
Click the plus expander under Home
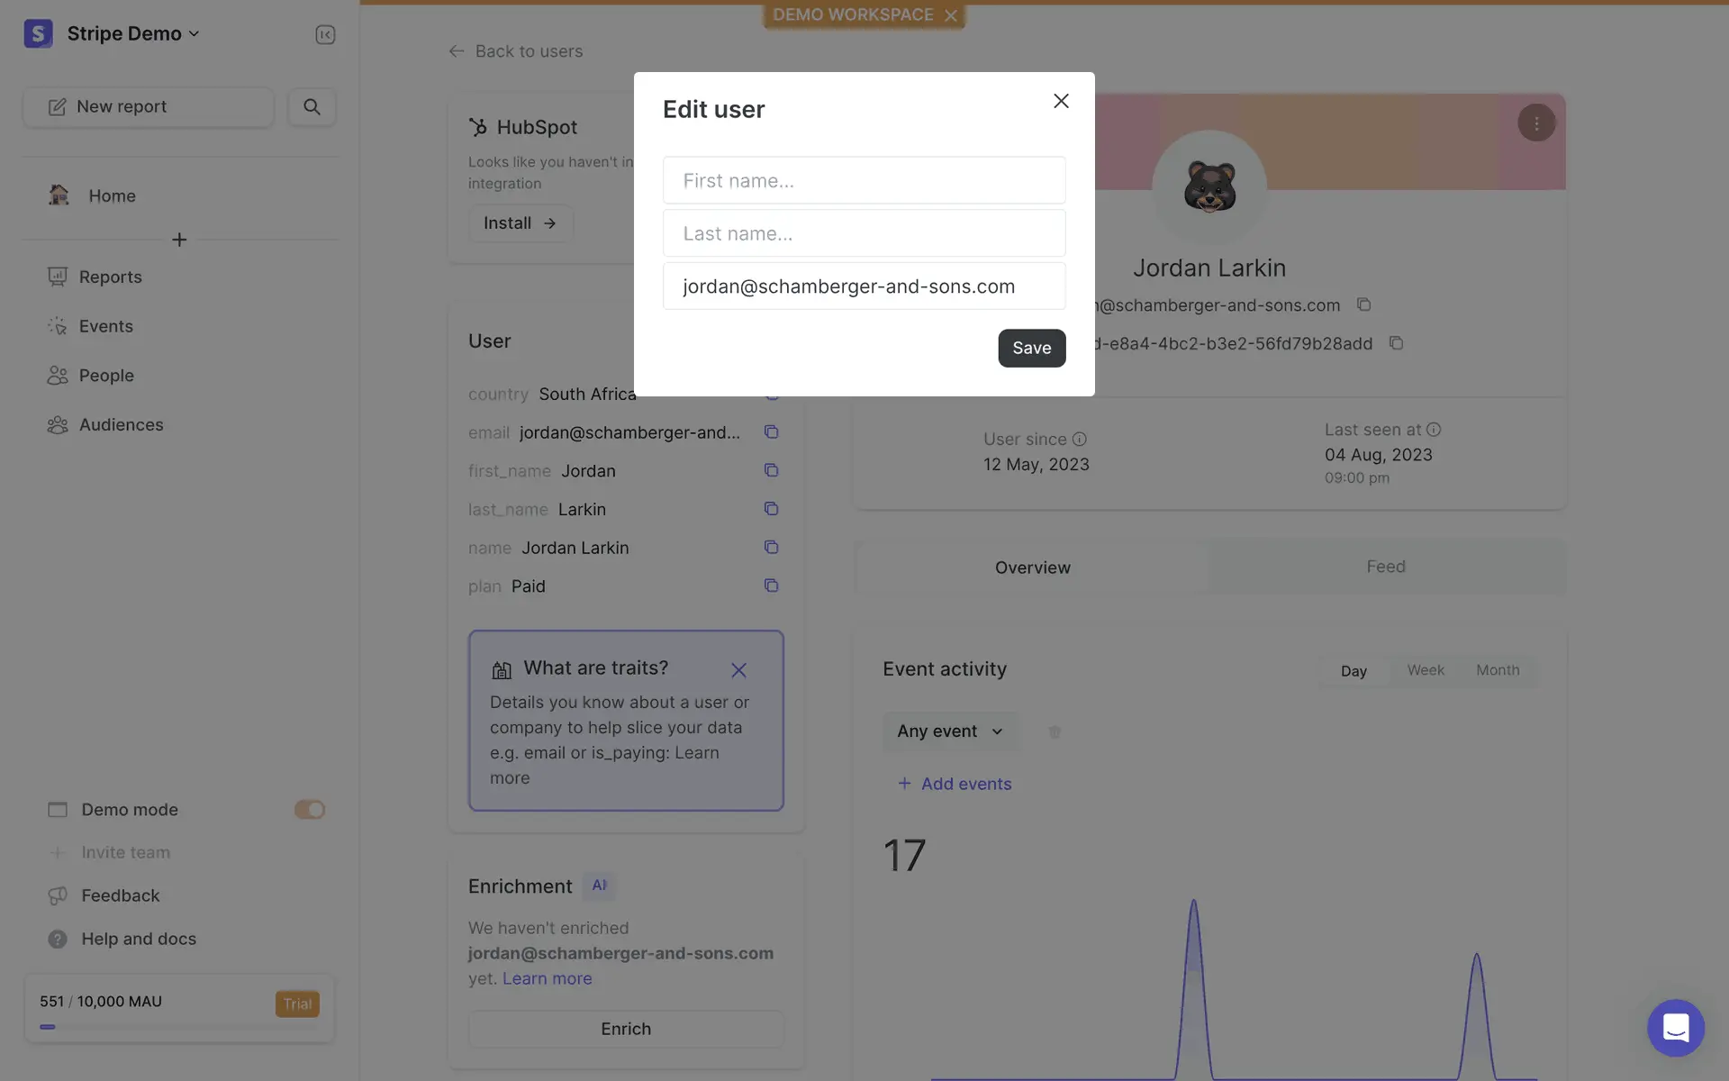click(179, 240)
